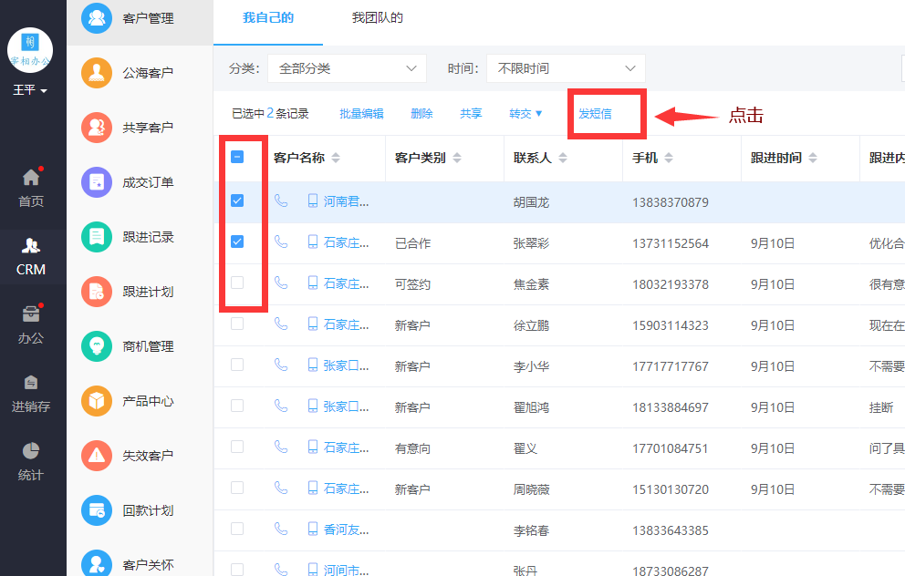Click the 成交订单 purple icon

(x=97, y=182)
